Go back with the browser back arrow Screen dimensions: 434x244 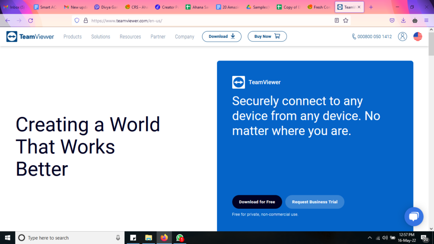[8, 20]
